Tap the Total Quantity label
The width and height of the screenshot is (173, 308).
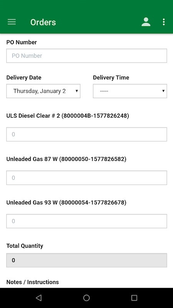tap(25, 246)
